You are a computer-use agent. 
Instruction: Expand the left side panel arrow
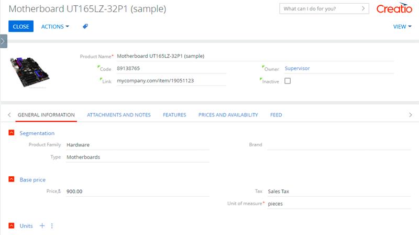coord(4,41)
